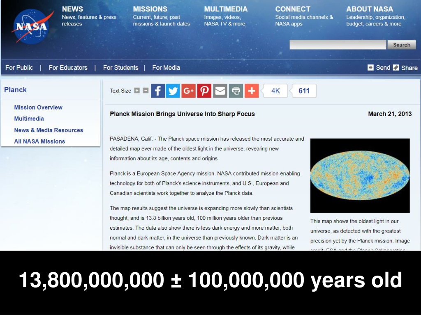421x315 pixels.
Task: Open News & Media Resources link
Action: 49,130
